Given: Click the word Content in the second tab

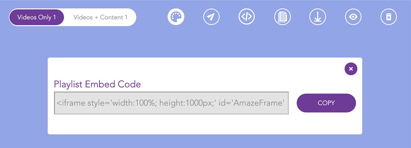Looking at the screenshot, I should (x=111, y=17).
